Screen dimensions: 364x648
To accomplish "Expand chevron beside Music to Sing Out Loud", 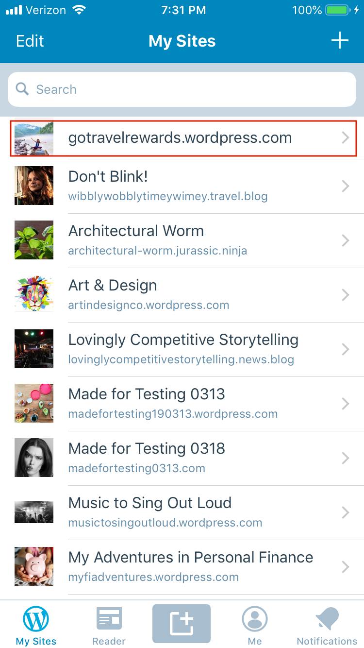I will [346, 512].
